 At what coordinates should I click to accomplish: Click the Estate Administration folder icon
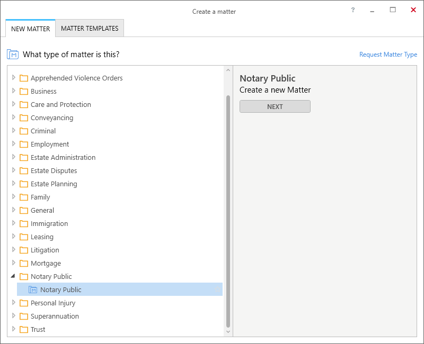[24, 158]
